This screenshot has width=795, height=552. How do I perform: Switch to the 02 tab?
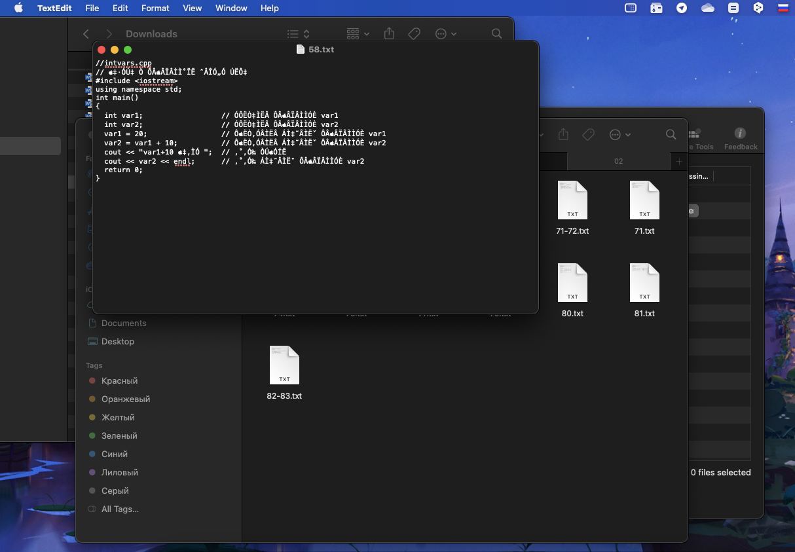(618, 161)
